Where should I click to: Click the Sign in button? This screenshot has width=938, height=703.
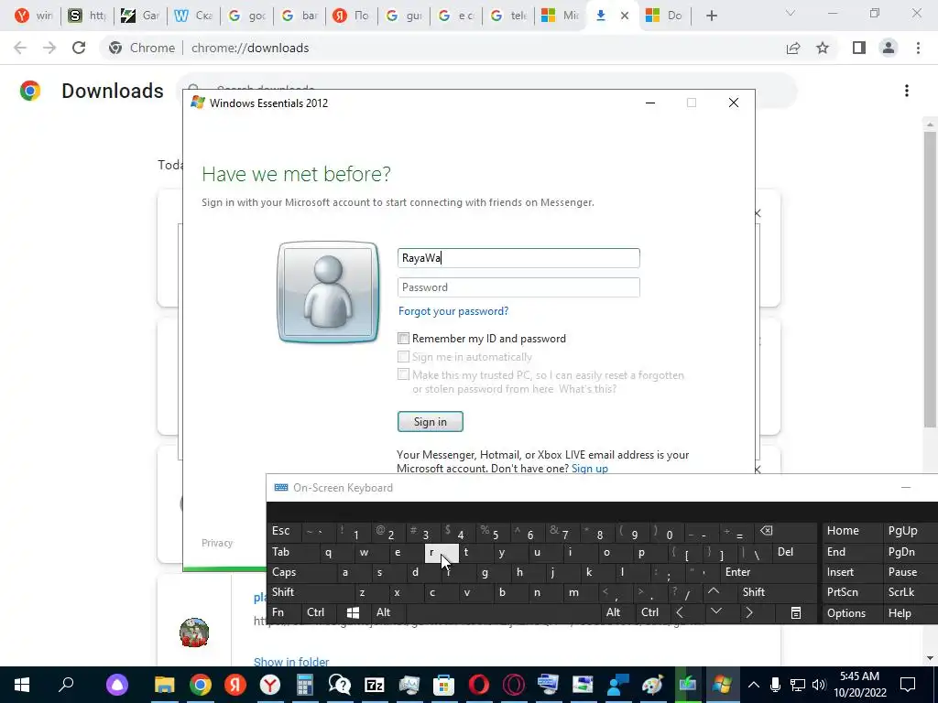431,421
